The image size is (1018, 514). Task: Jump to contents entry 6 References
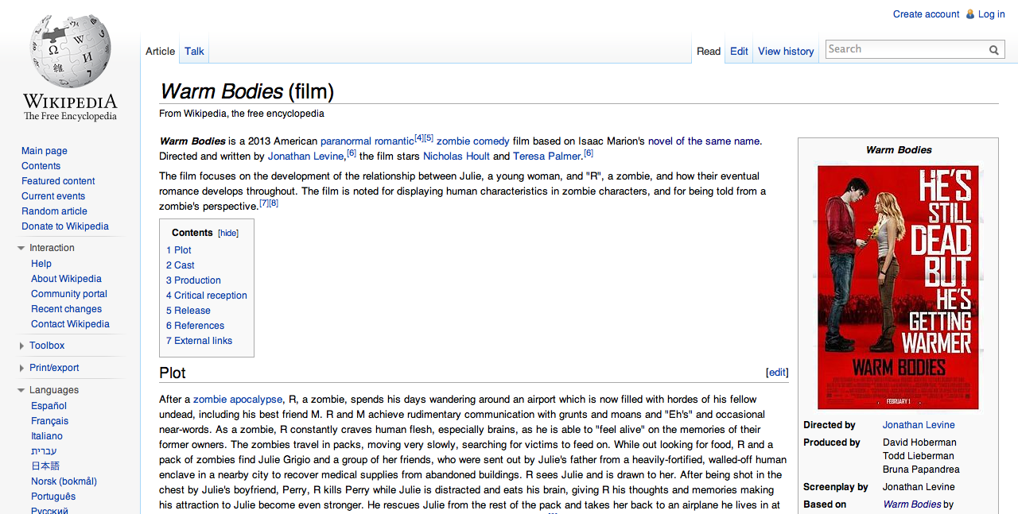[195, 326]
